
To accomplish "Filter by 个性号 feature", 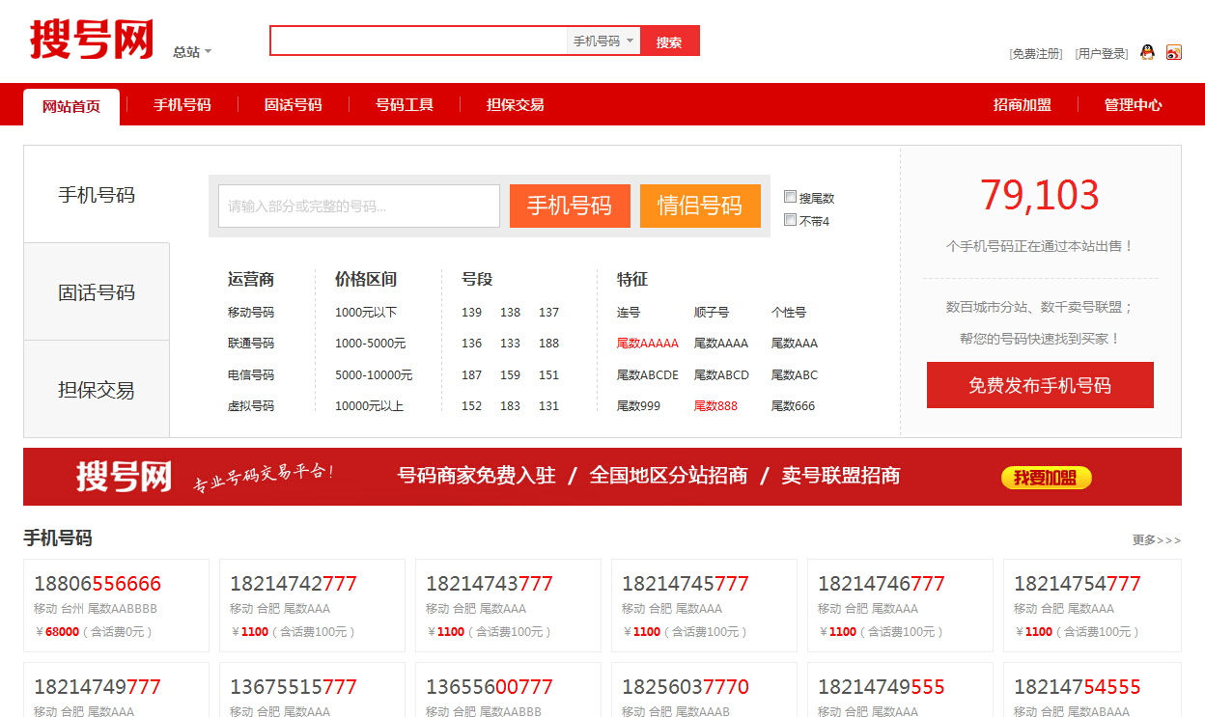I will point(789,313).
